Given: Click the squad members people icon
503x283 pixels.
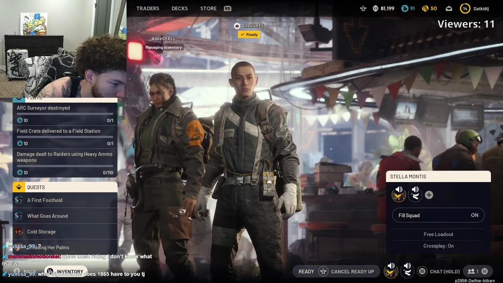Looking at the screenshot, I should [471, 271].
